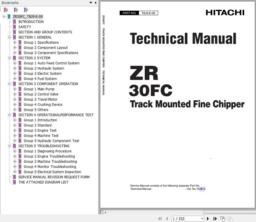Select Group 3 Machine Troubleshooting bookmark
256x222 pixels.
(50, 162)
